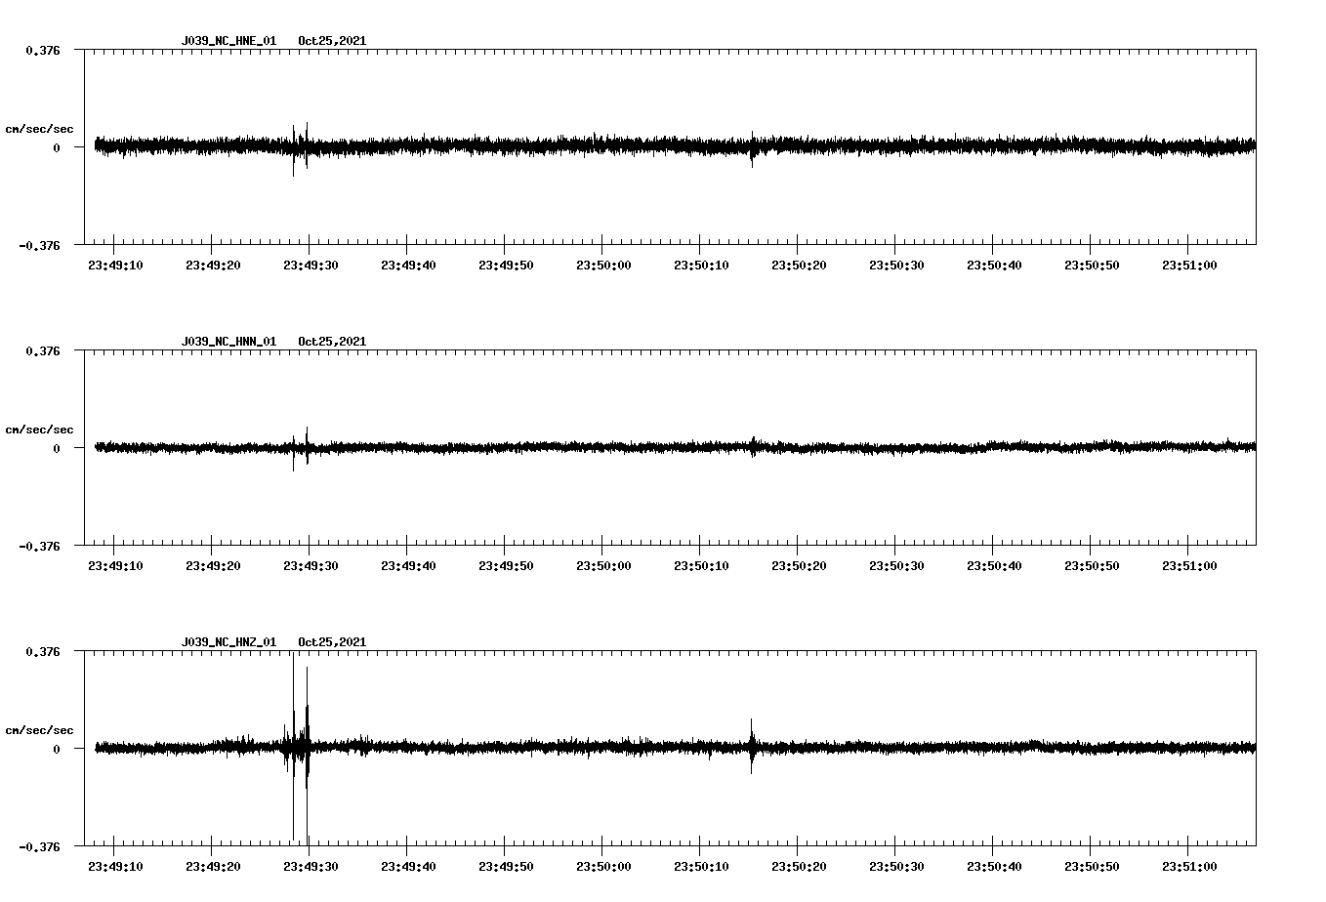The image size is (1326, 902).
Task: Click the 23:50:50 time label under HNZ plot
Action: 1092,867
